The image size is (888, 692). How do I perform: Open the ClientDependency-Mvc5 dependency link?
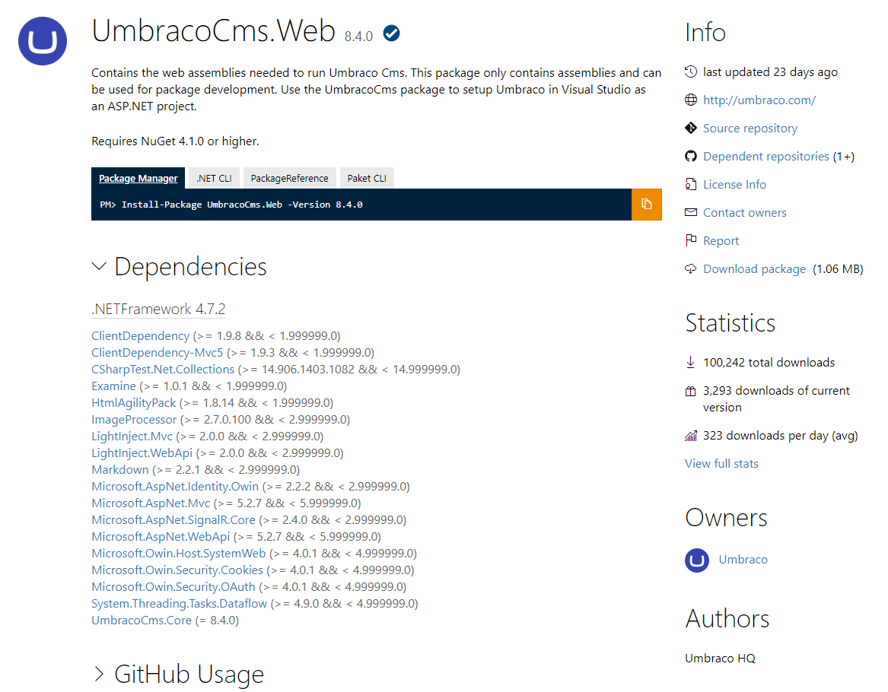pyautogui.click(x=158, y=353)
